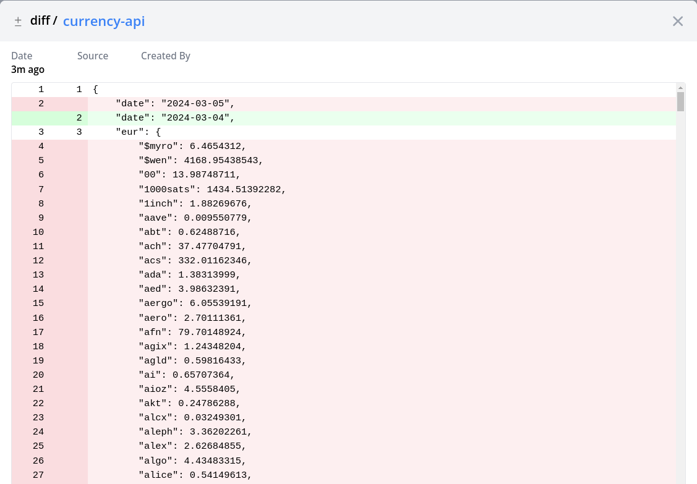Click the "algo": 4.43483315 line
The image size is (697, 484).
point(192,461)
